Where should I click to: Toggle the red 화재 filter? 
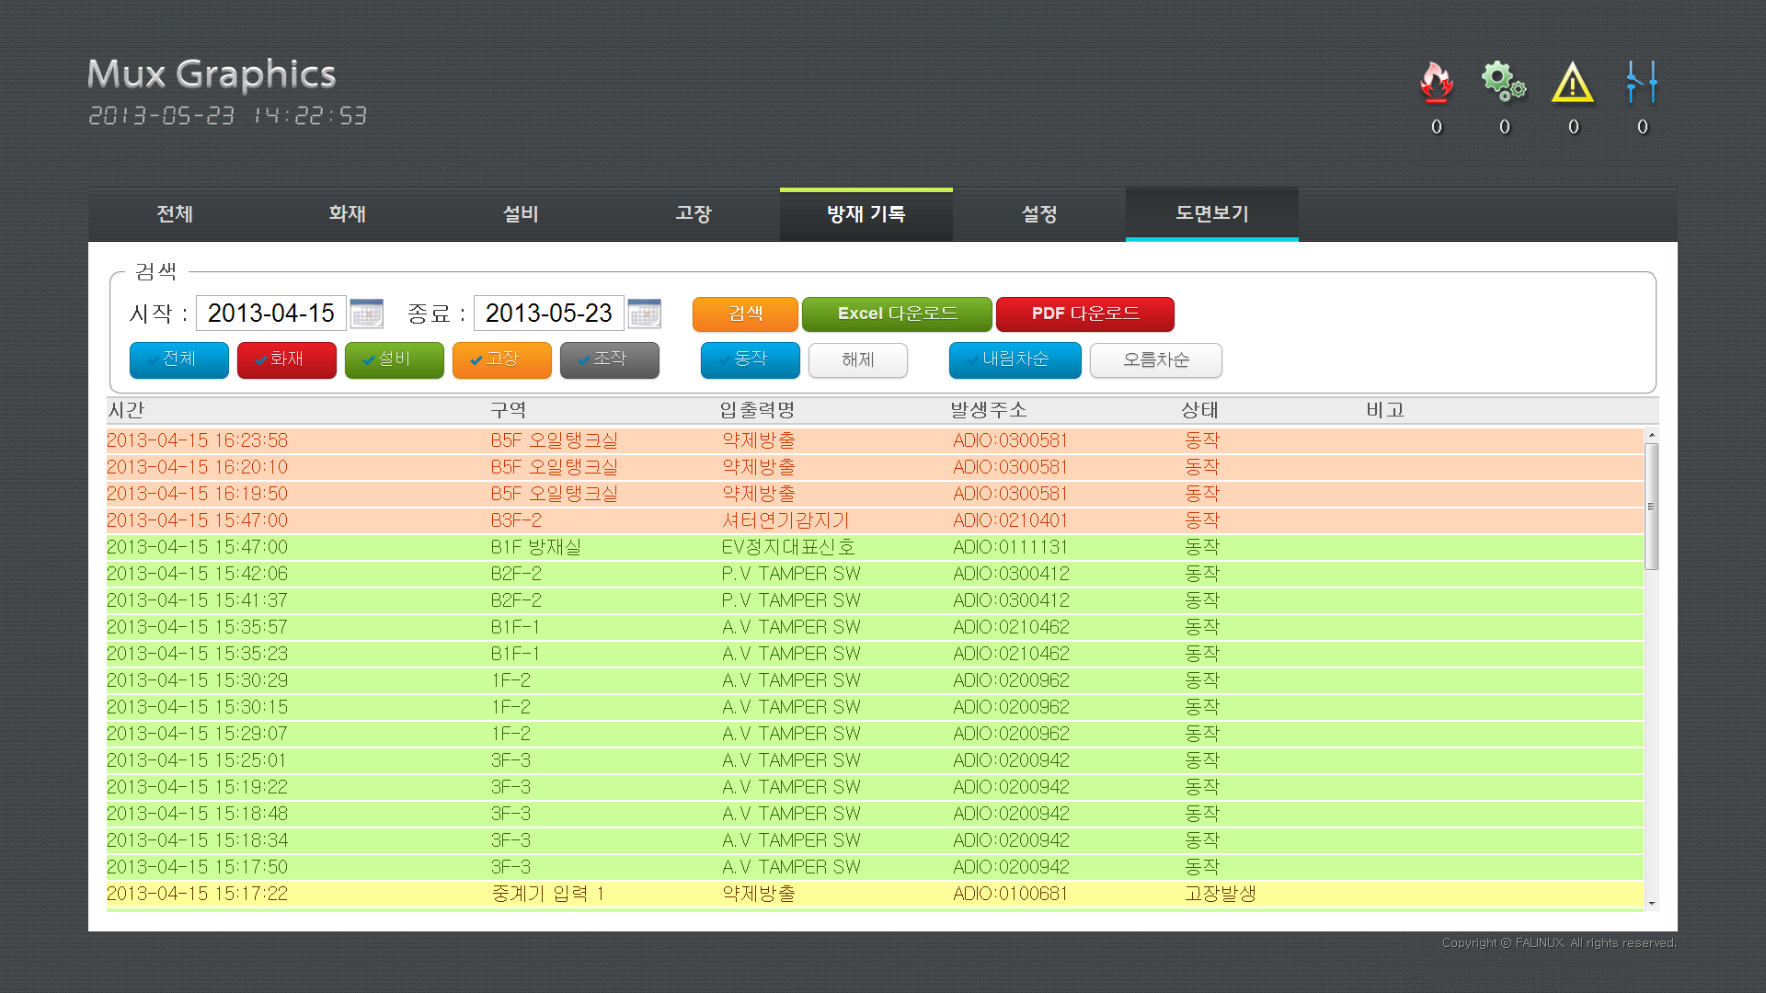[x=287, y=360]
